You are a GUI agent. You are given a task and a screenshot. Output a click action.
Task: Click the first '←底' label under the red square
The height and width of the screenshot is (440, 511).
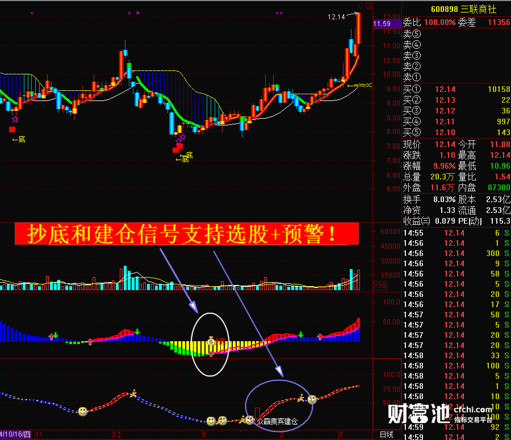[x=19, y=140]
